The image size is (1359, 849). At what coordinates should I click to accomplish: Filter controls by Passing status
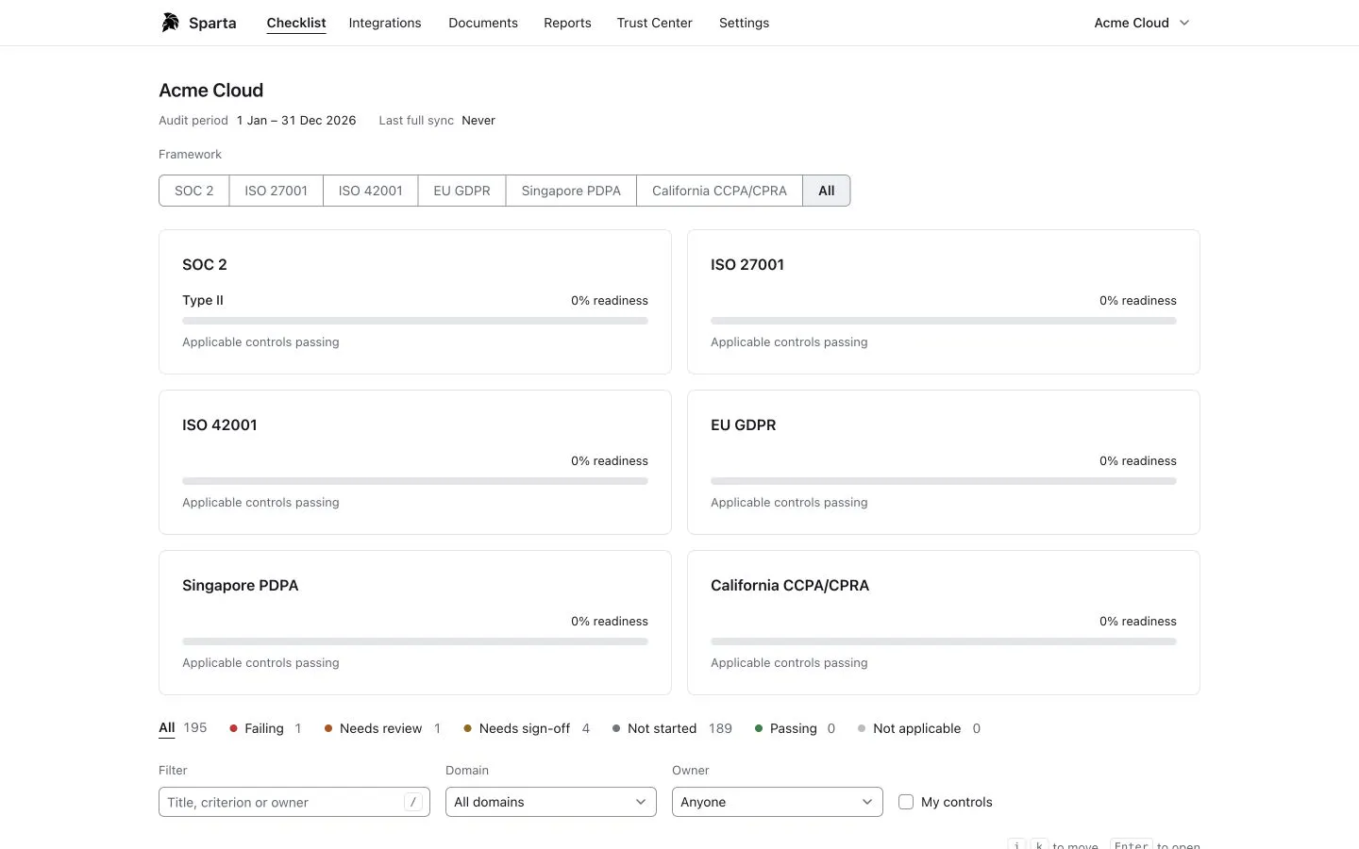[795, 728]
